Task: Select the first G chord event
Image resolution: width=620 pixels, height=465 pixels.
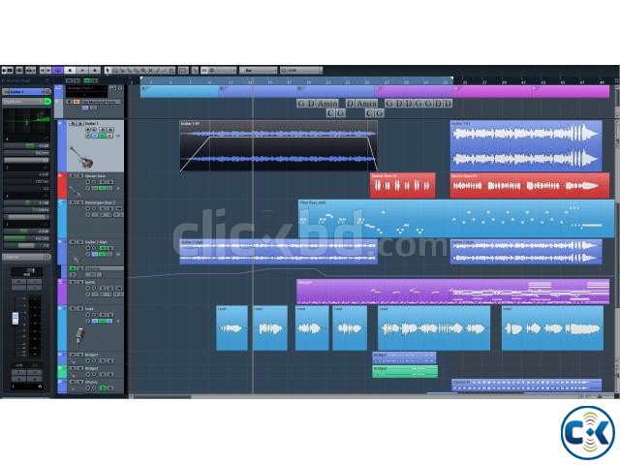Action: 301,104
